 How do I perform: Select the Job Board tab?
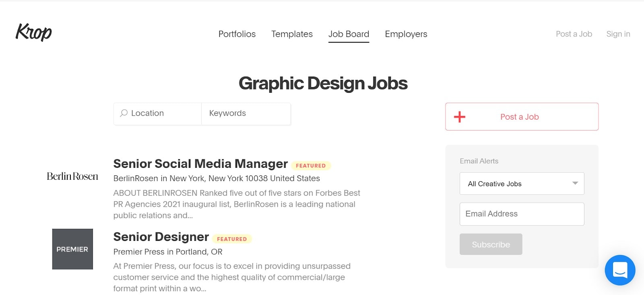point(349,34)
